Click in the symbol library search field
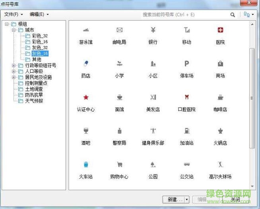 (x=183, y=15)
